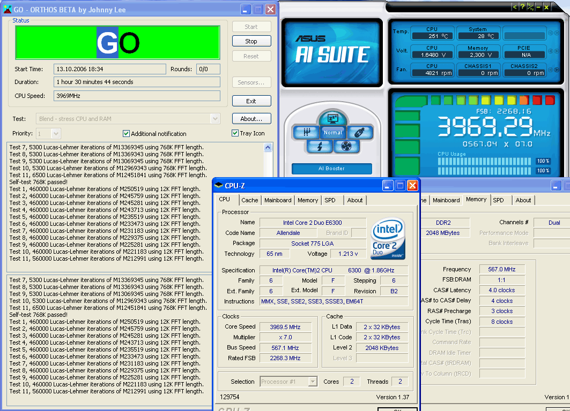Click Temp. row right arrow
570x411 pixels.
(x=557, y=33)
